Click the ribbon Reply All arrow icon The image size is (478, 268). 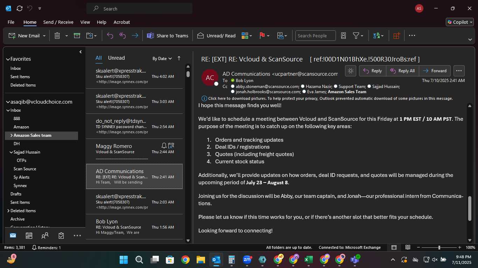[x=122, y=36]
